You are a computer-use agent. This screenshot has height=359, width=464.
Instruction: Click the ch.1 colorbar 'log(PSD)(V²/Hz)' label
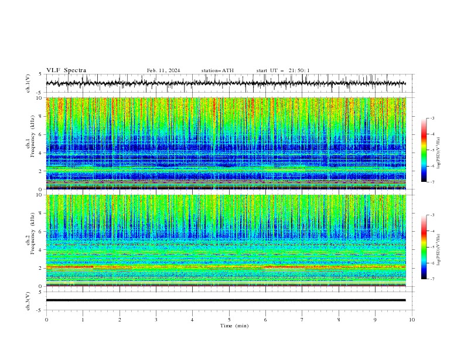pyautogui.click(x=438, y=153)
